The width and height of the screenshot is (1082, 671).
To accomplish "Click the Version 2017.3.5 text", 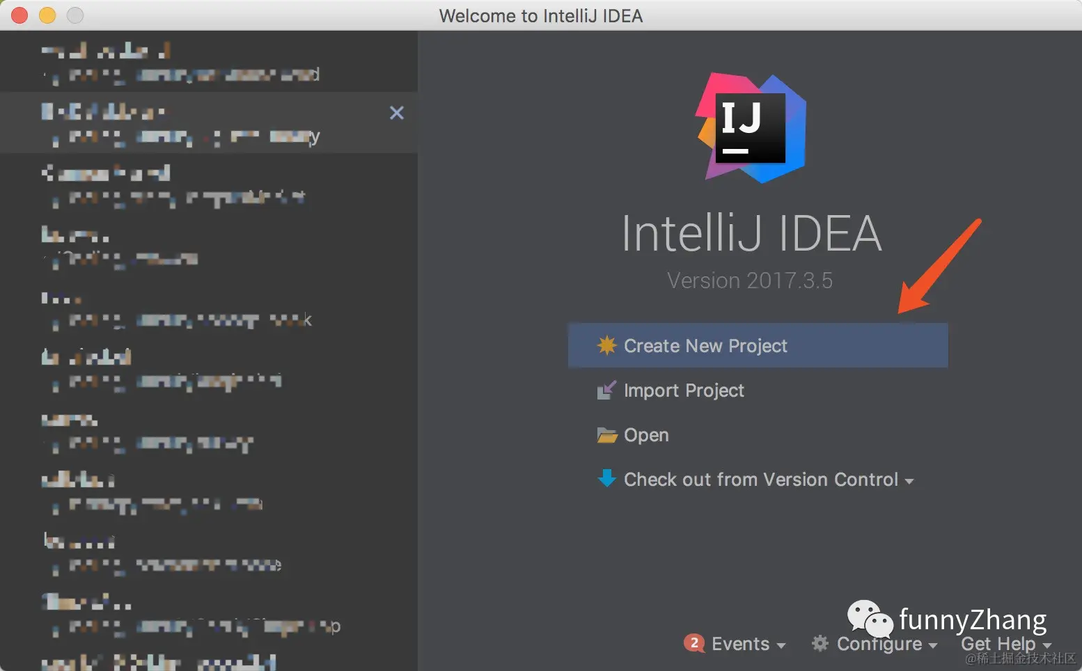I will click(750, 281).
